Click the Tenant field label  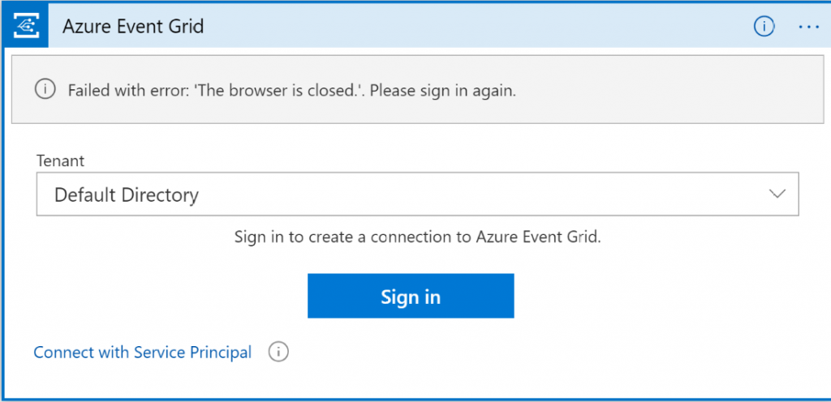point(60,160)
